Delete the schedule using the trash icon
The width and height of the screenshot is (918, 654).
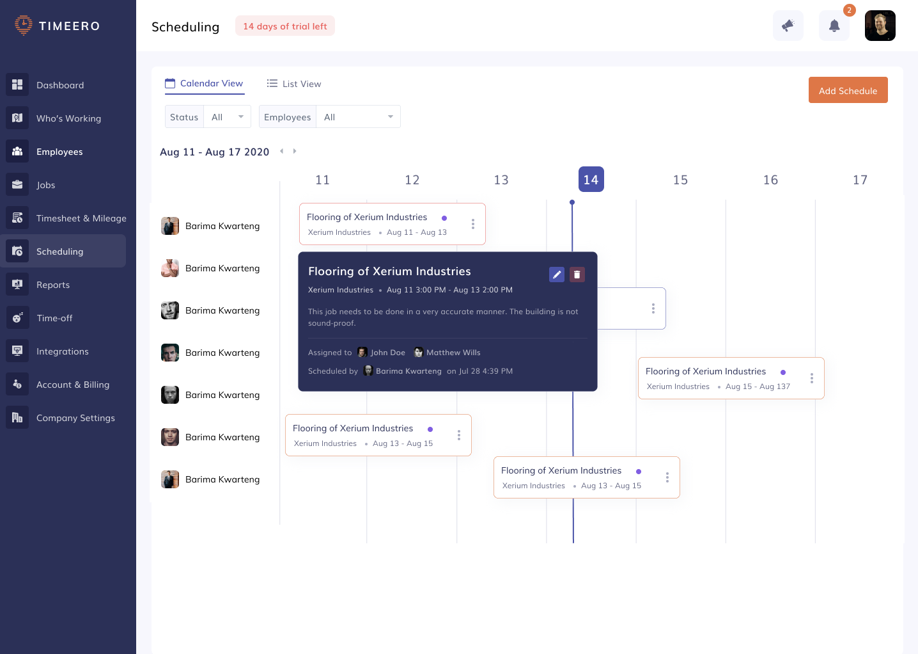pyautogui.click(x=577, y=274)
